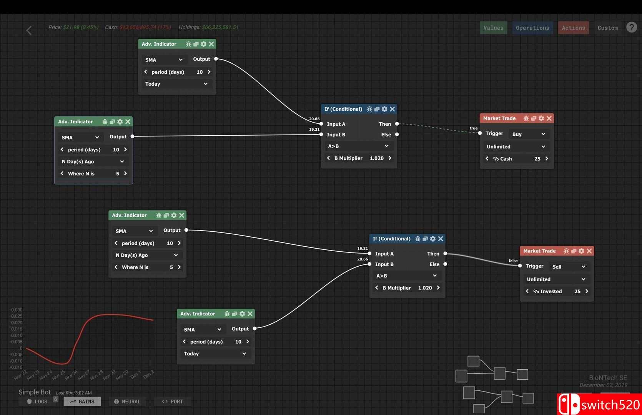Open the NEURAL tab
642x415 pixels.
[127, 402]
